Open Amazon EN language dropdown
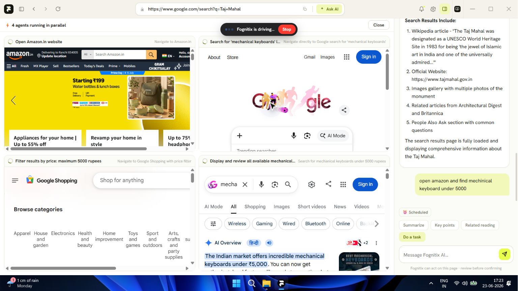 click(x=168, y=56)
